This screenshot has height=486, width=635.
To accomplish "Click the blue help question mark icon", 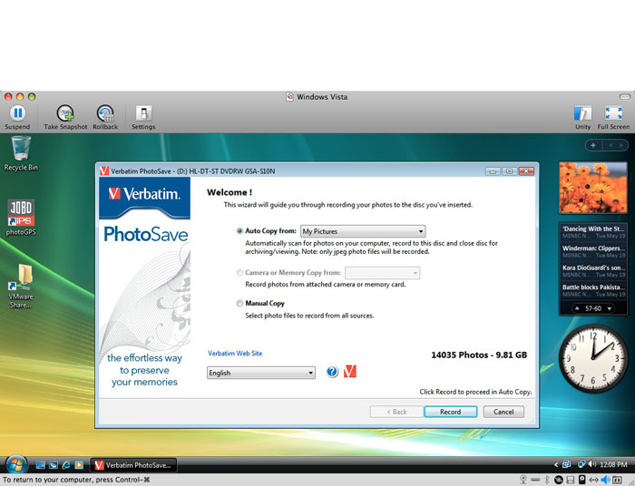I will [x=332, y=372].
